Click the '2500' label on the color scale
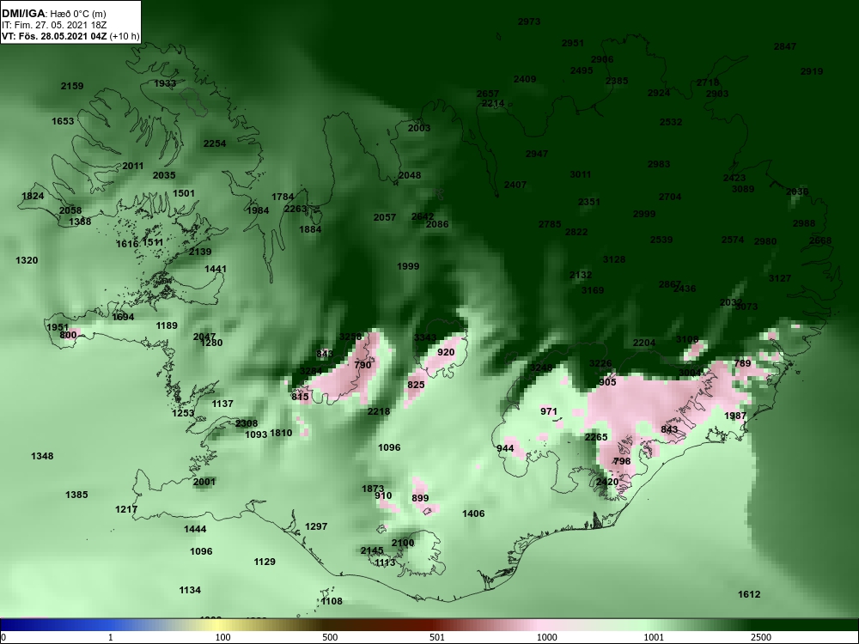This screenshot has height=644, width=859. click(761, 637)
